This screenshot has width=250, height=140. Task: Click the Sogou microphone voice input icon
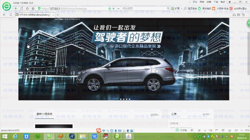point(116,131)
